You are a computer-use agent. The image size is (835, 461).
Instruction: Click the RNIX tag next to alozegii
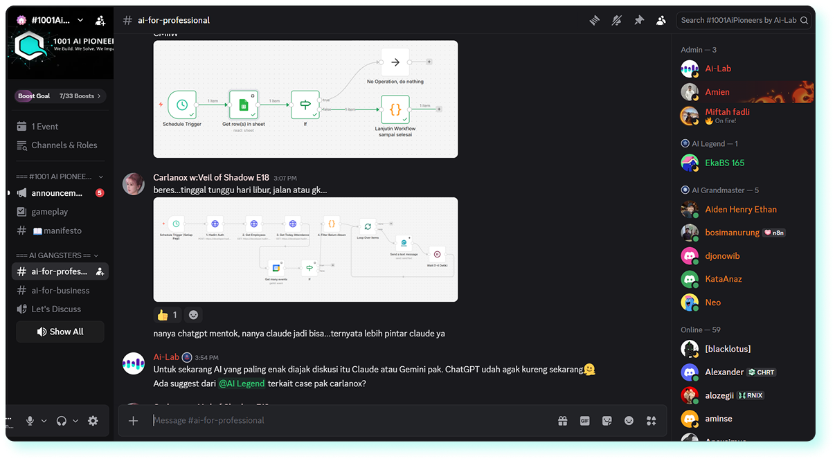click(x=751, y=396)
